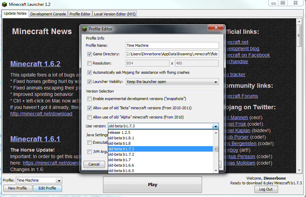Open Jakob Porser's Twitter link
Screen dimensions: 306x197
pyautogui.click(x=237, y=137)
